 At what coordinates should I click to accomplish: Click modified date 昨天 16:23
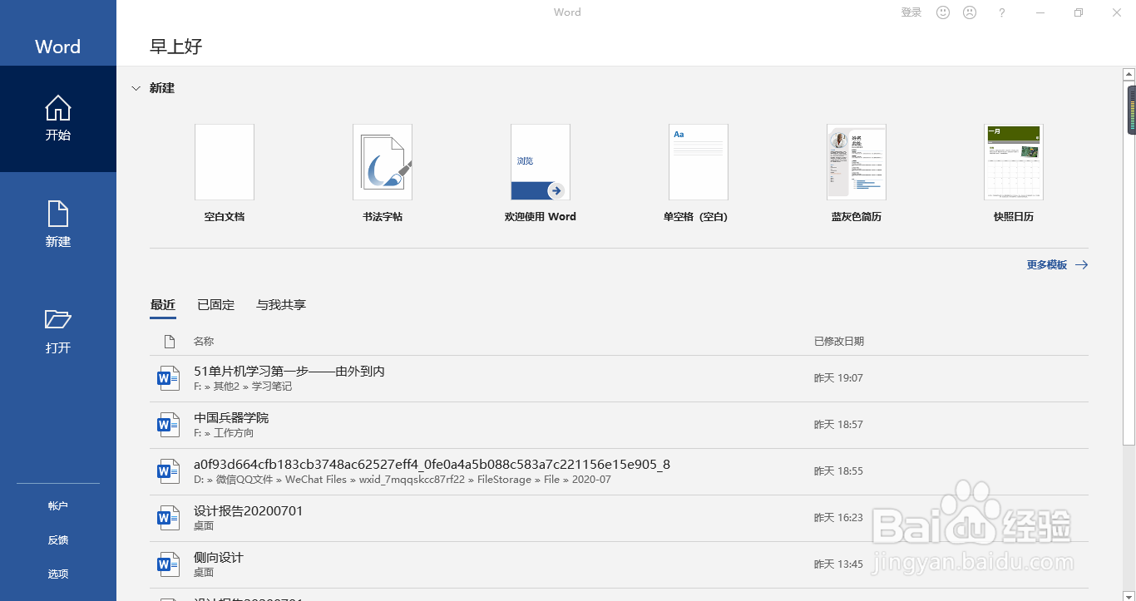tap(838, 518)
